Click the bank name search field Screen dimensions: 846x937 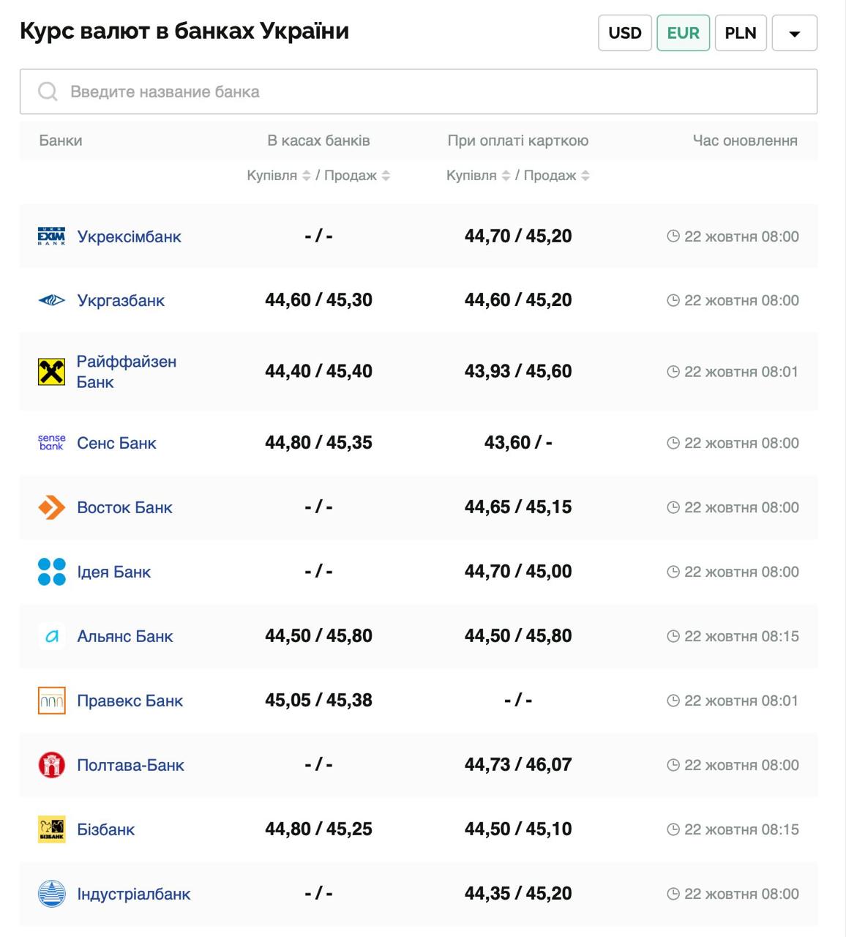tap(418, 92)
